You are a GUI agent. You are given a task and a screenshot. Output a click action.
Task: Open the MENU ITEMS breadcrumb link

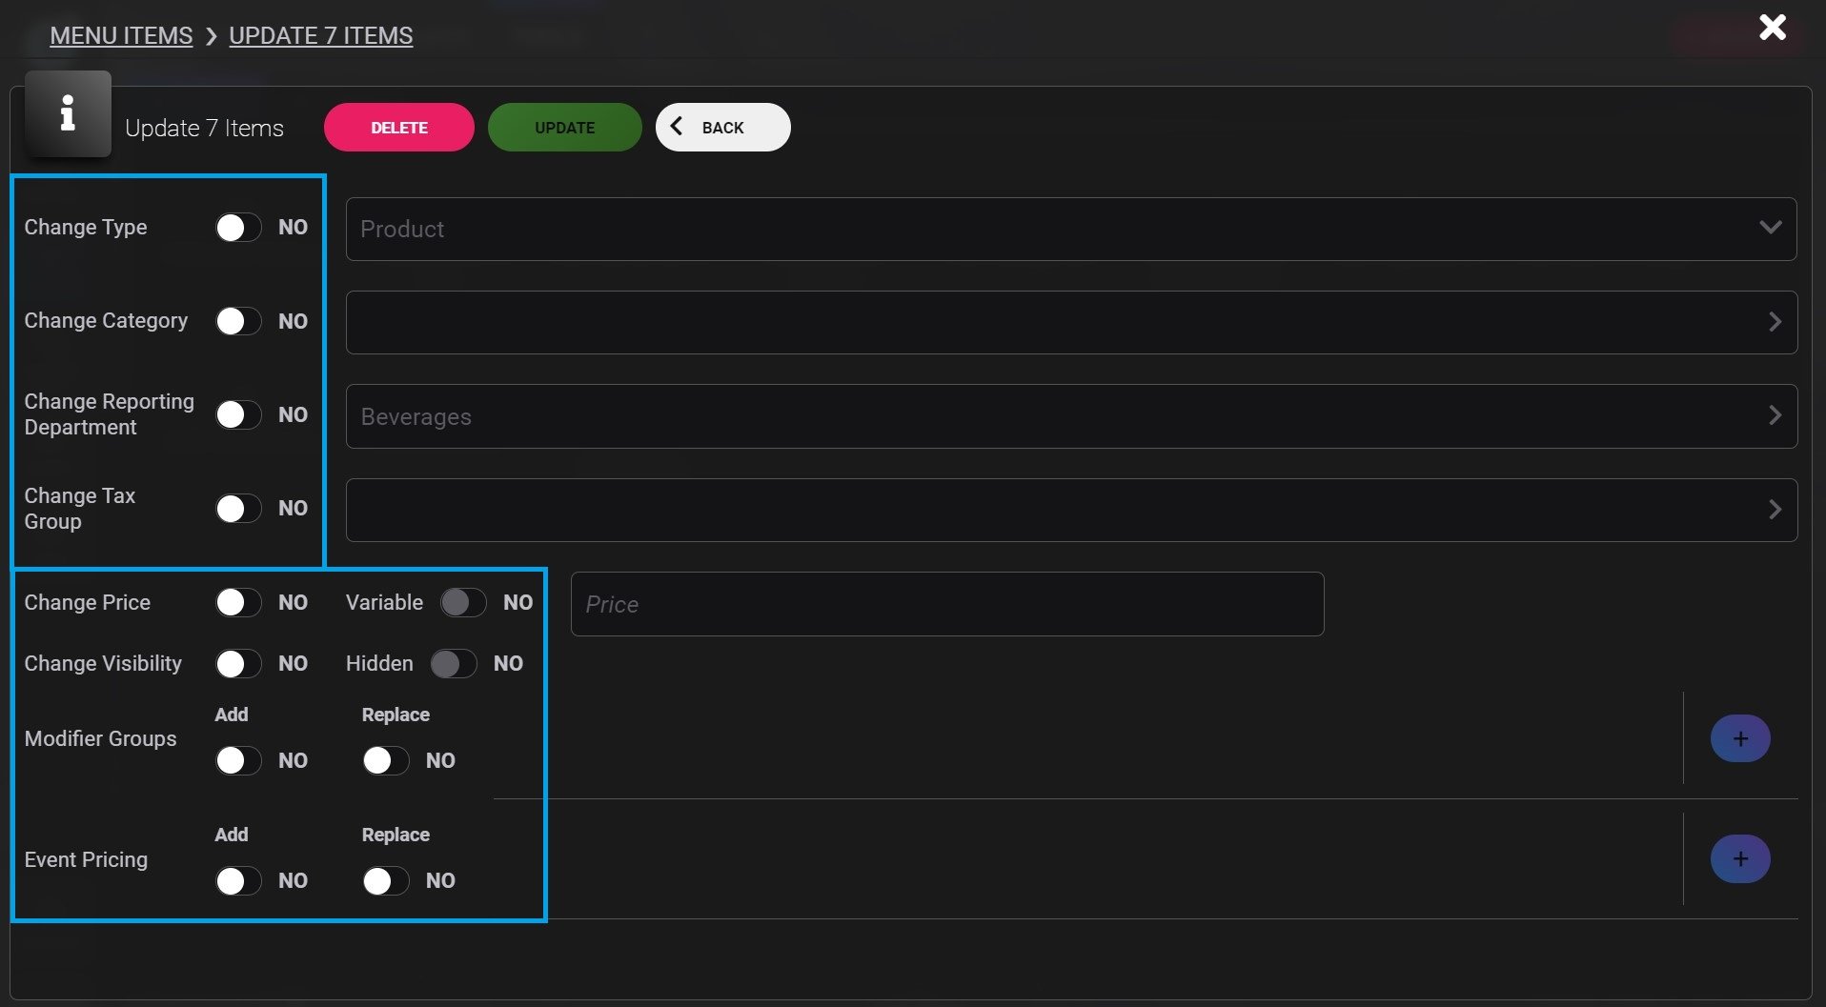[121, 35]
